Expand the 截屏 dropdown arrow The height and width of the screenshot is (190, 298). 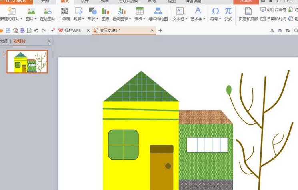[x=83, y=19]
